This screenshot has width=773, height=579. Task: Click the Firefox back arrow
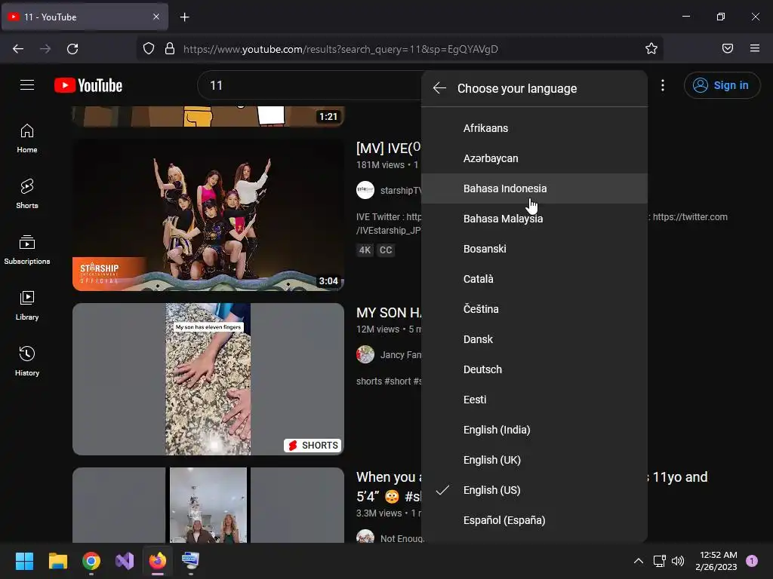coord(18,49)
